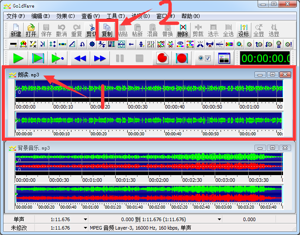Click inside the 朗读.mp3 main waveform
Screen dimensions: 300x235
coord(149,88)
